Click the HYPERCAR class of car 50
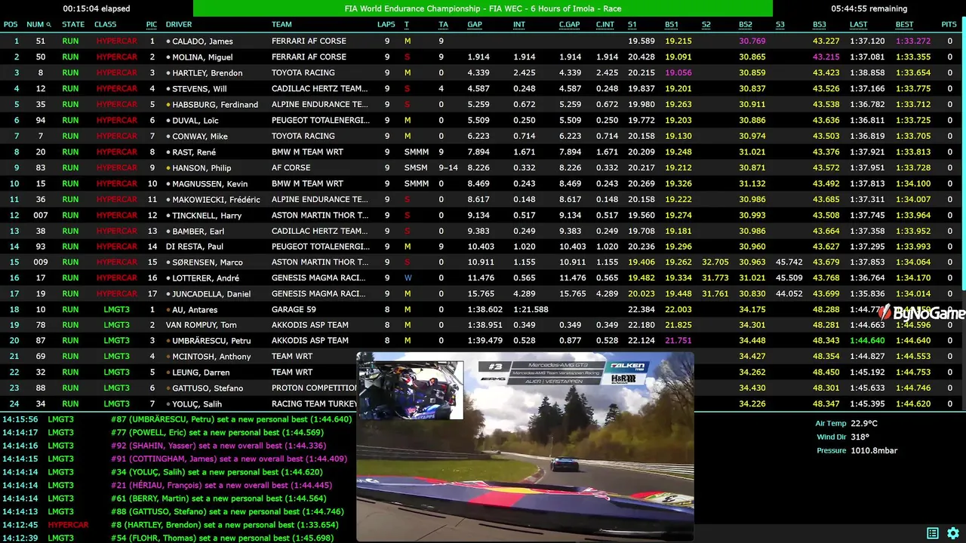This screenshot has height=543, width=966. [x=117, y=57]
